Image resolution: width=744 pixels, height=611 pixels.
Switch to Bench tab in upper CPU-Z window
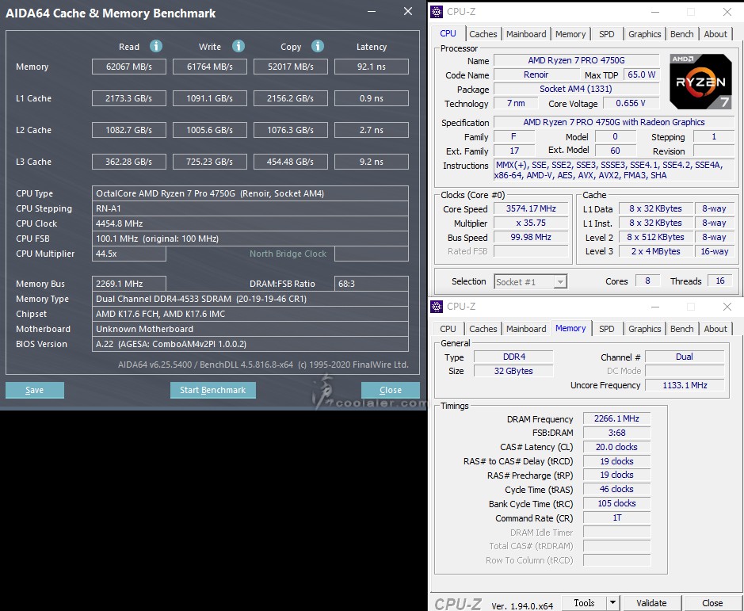[x=682, y=34]
